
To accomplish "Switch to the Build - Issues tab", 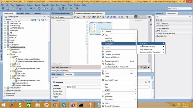I will coord(56,74).
